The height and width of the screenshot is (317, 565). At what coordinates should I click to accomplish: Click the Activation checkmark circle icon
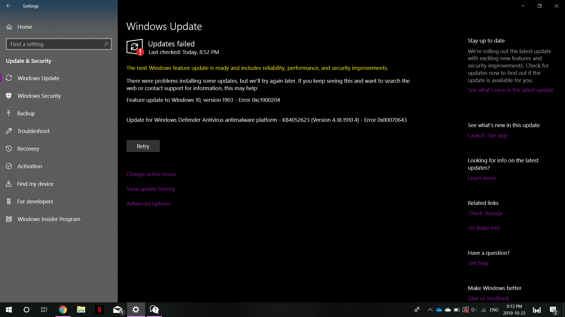[9, 166]
